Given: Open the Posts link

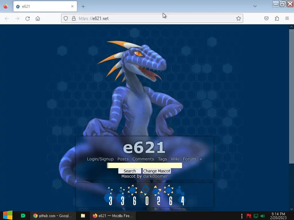Looking at the screenshot, I should pos(123,159).
